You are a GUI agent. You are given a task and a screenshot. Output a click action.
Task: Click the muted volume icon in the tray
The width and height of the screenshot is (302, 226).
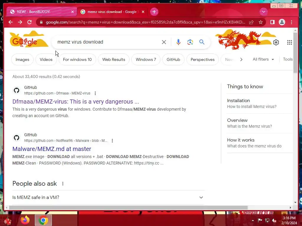(x=274, y=220)
